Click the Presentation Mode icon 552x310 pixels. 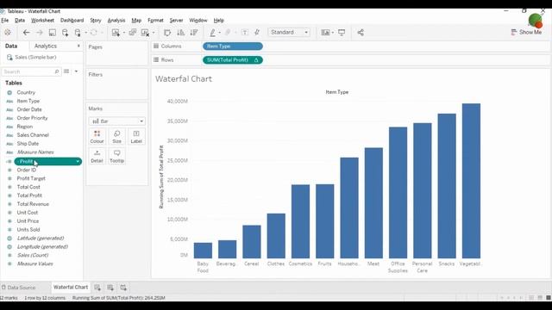(342, 33)
